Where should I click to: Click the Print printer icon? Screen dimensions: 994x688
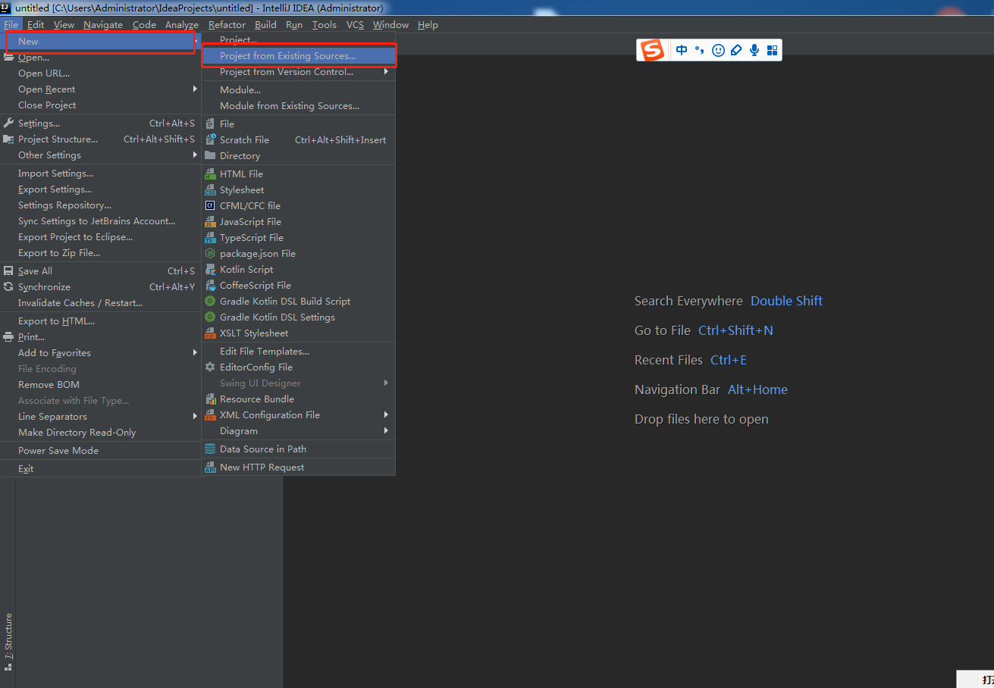click(9, 337)
